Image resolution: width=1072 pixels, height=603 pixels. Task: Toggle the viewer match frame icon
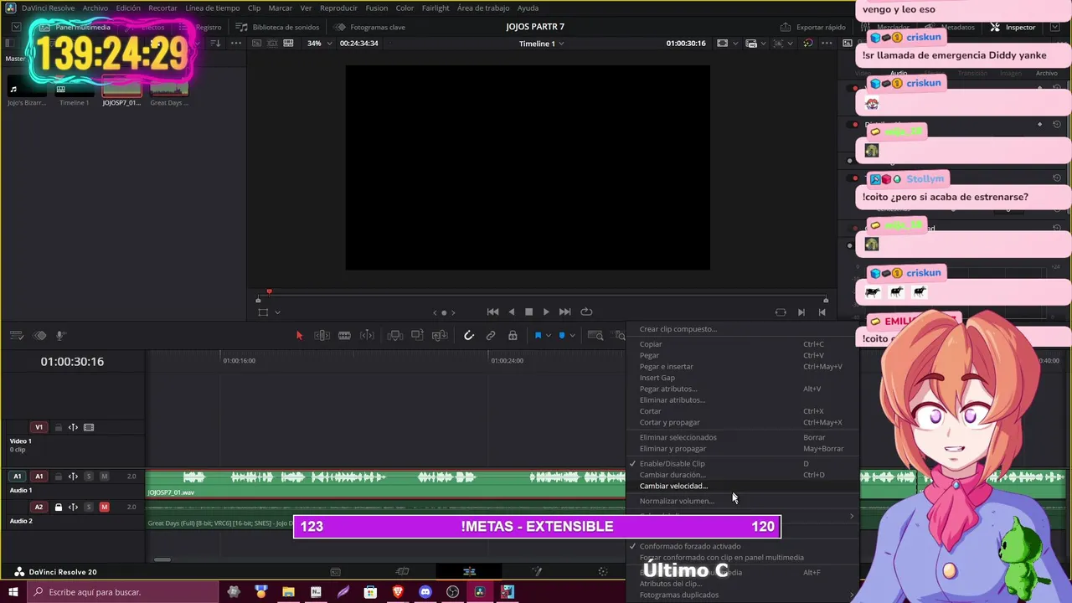781,312
